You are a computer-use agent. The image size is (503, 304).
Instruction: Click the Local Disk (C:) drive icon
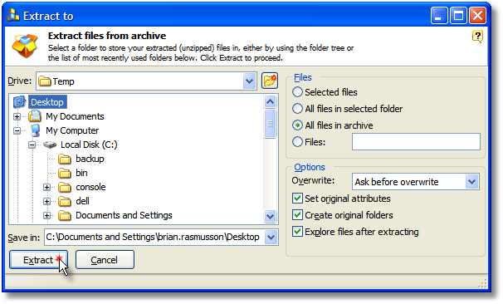(x=50, y=145)
